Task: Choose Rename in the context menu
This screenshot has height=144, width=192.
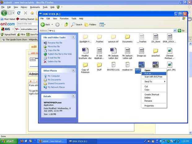Action: coord(154,101)
